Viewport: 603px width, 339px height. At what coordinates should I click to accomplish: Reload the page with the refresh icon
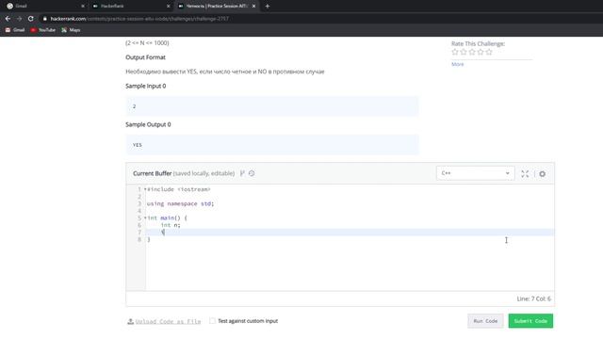[31, 19]
